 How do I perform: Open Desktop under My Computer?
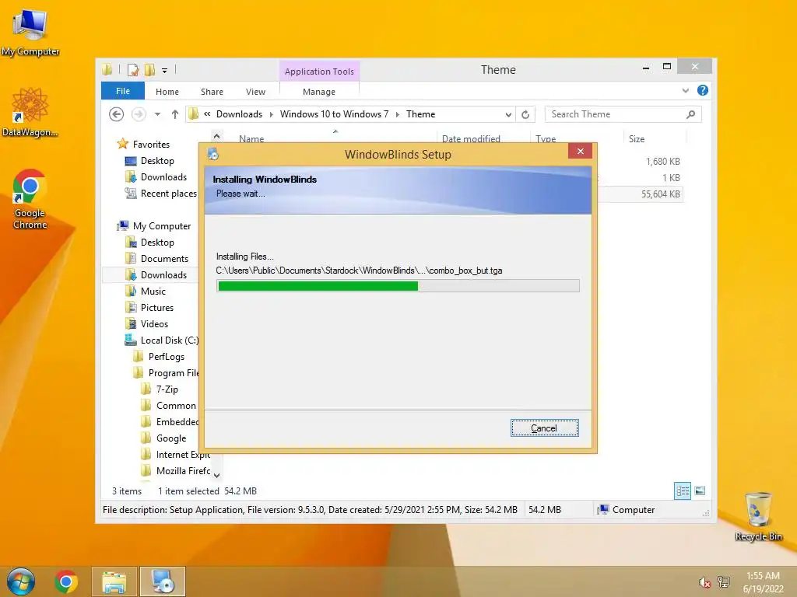tap(157, 243)
